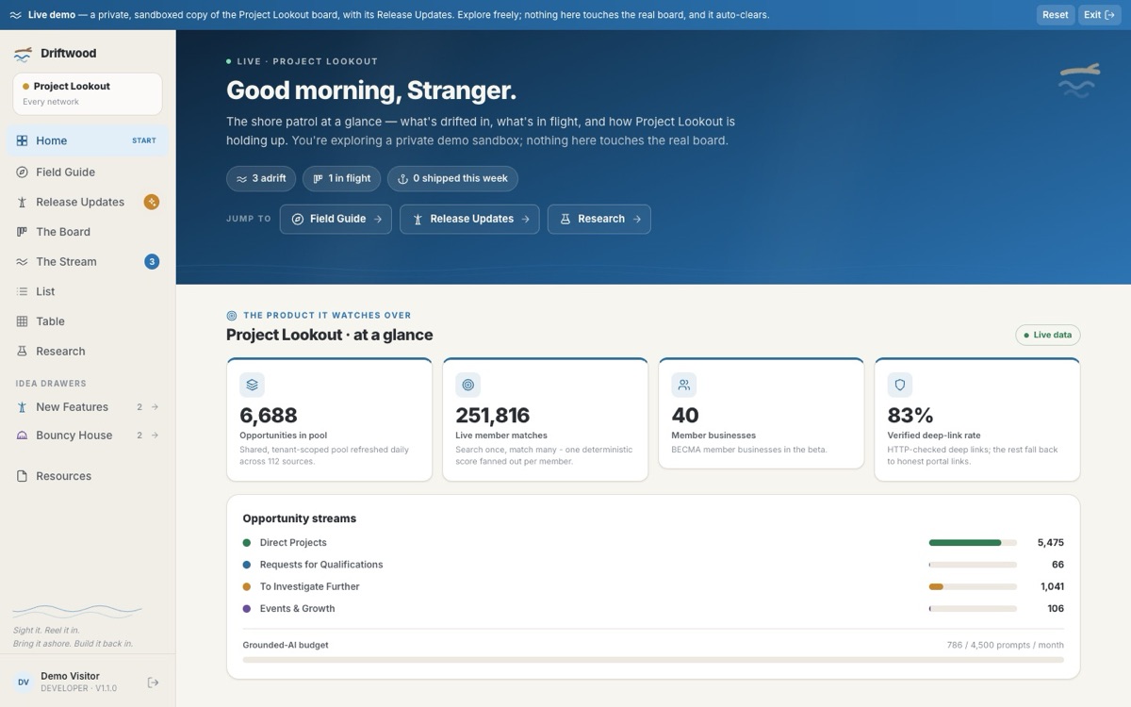Image resolution: width=1131 pixels, height=707 pixels.
Task: Click the wave icon in Live demo banner
Action: click(15, 15)
